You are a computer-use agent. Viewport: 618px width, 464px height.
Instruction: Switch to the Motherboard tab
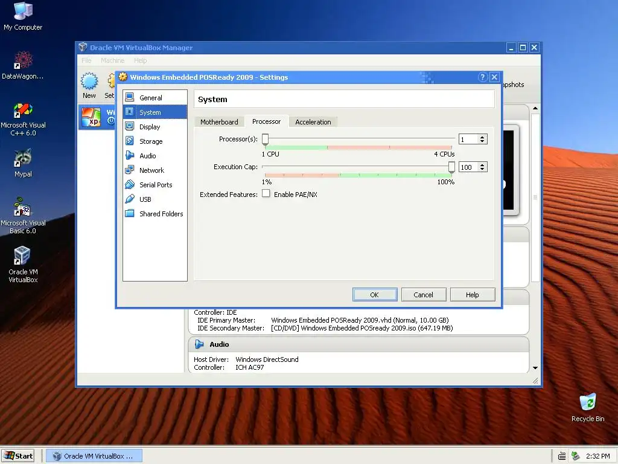pos(219,122)
